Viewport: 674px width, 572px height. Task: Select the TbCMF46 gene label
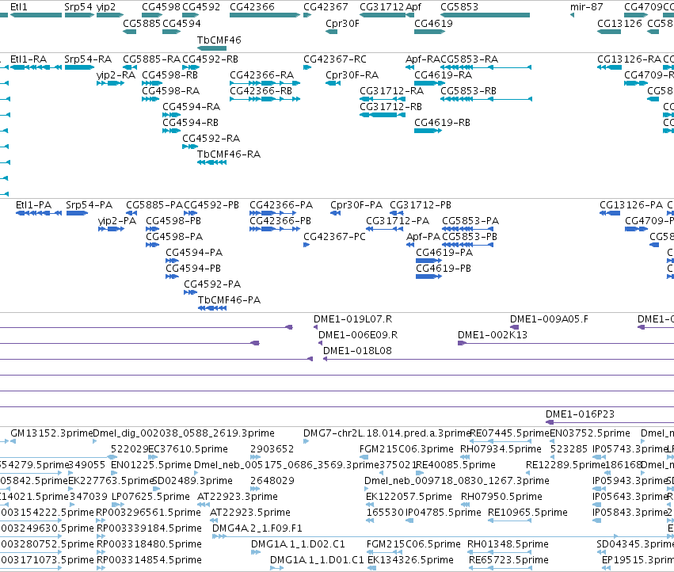click(219, 40)
